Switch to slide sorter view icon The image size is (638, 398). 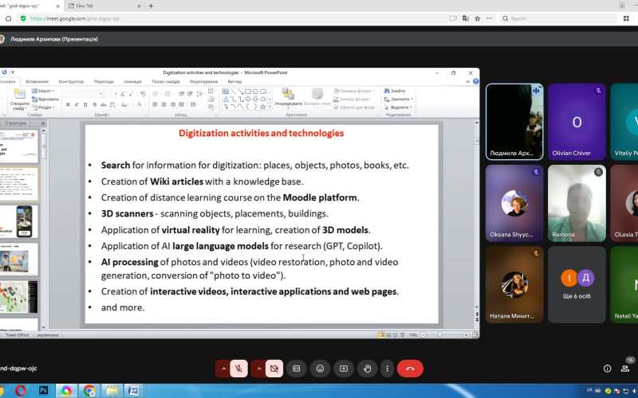(x=388, y=335)
